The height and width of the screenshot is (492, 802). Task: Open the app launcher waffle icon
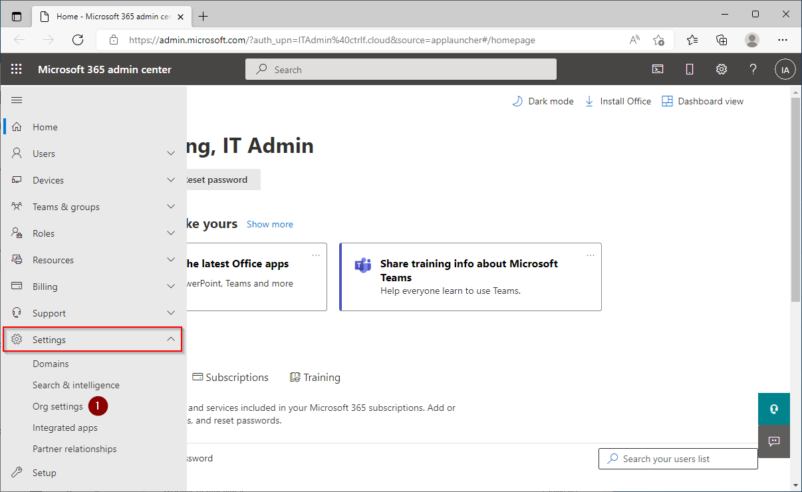click(x=17, y=69)
